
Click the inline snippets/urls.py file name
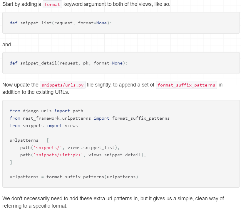tap(62, 85)
